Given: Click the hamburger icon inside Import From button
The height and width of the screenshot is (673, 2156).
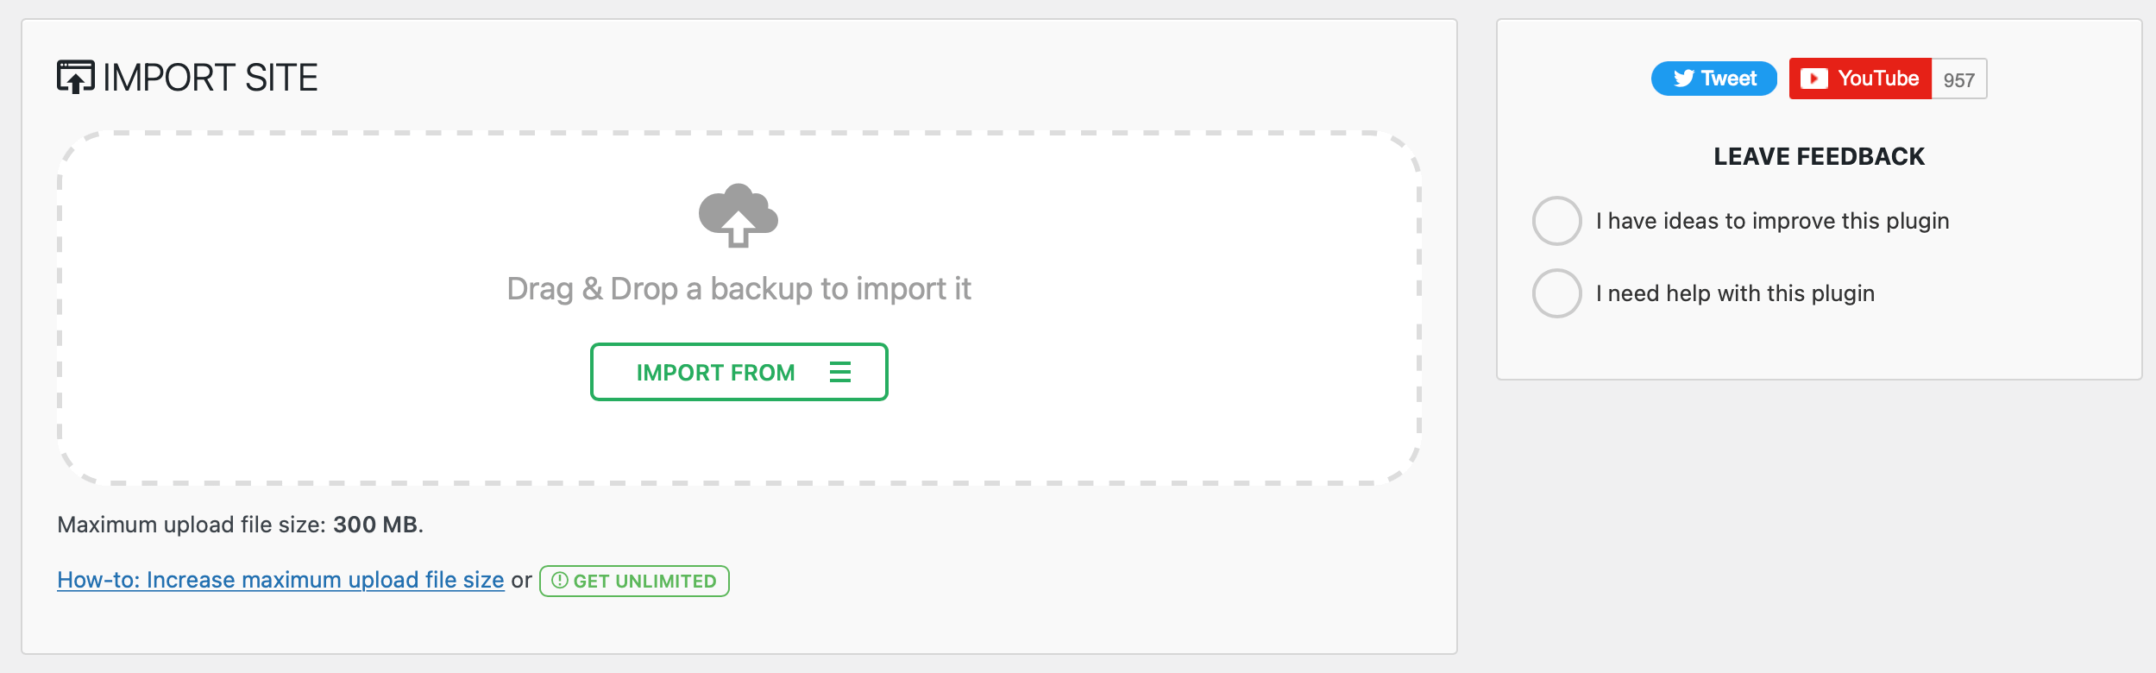Looking at the screenshot, I should coord(840,372).
